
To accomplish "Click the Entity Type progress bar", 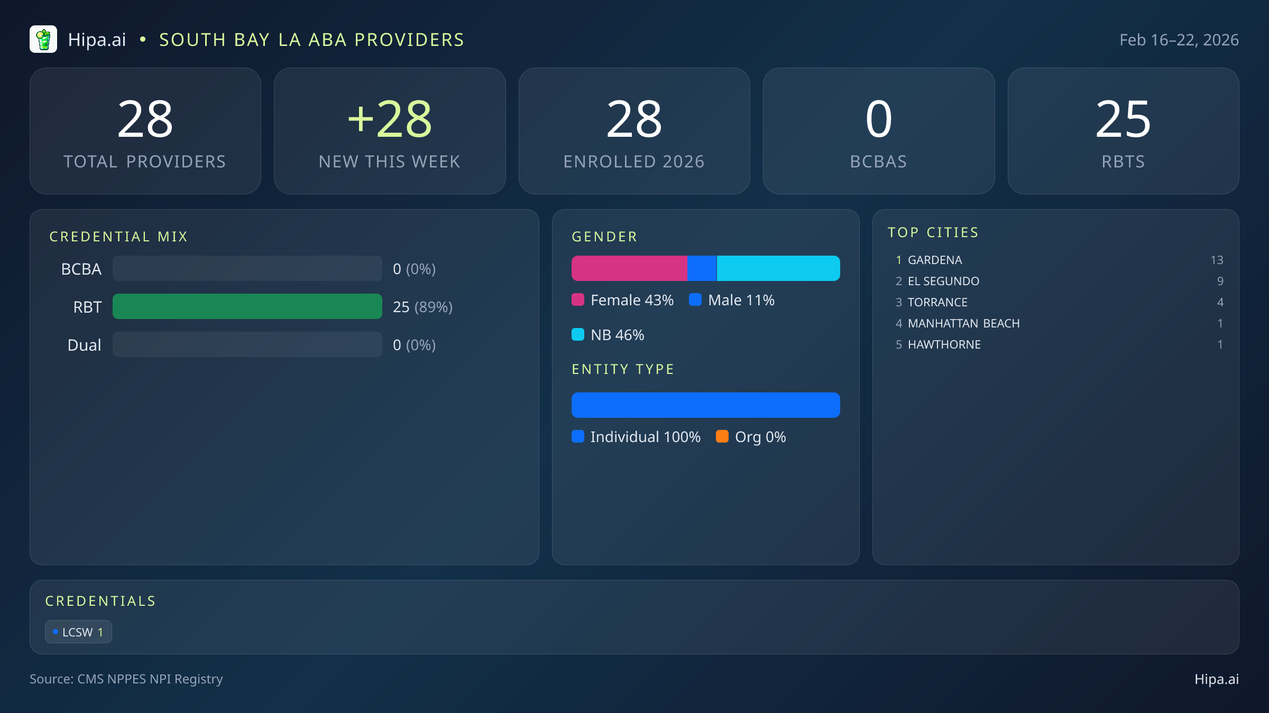I will (705, 405).
